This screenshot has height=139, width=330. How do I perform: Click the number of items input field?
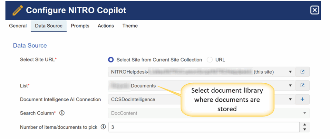click(204, 127)
